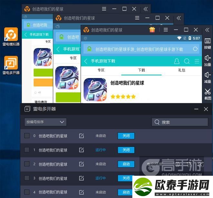The height and width of the screenshot is (198, 213).
Task: Click the 未启动 status of instance 2
Action: tap(100, 164)
